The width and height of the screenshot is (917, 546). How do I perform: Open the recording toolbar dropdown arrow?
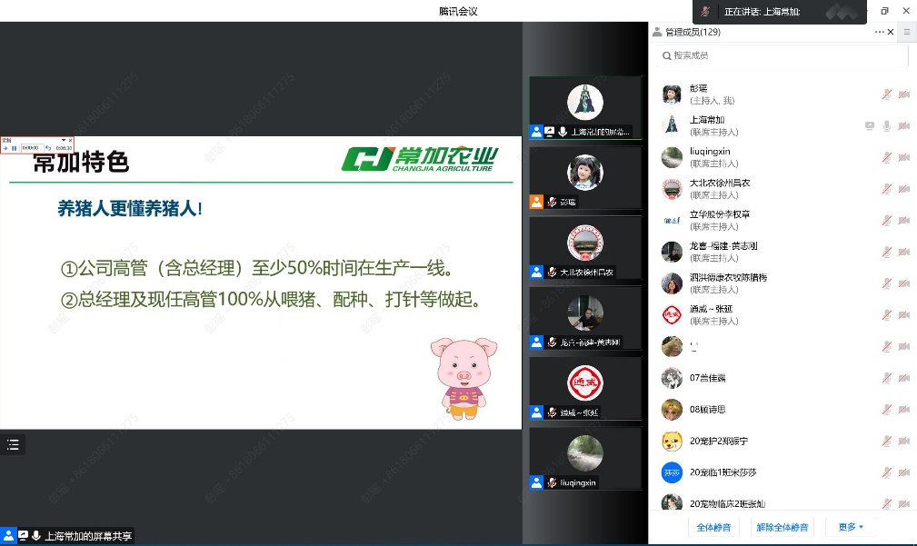click(x=63, y=140)
